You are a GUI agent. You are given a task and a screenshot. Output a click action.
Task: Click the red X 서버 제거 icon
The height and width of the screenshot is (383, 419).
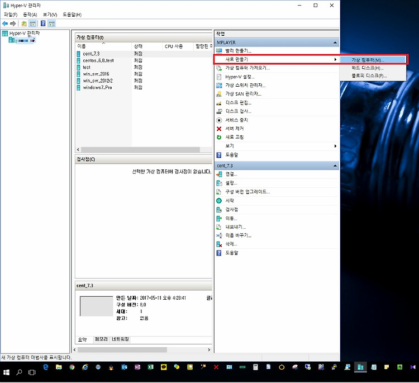click(x=219, y=129)
